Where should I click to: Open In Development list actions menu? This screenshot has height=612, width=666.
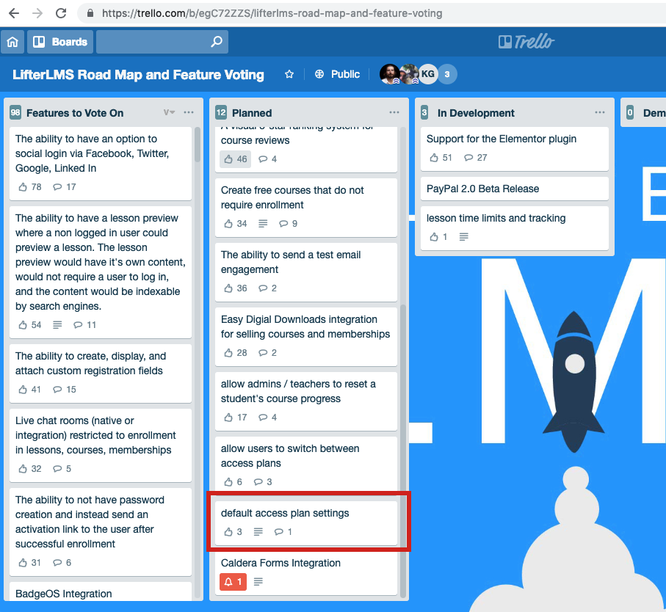coord(600,112)
